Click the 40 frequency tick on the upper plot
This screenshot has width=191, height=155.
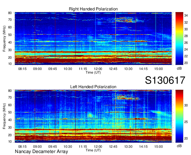point(10,42)
